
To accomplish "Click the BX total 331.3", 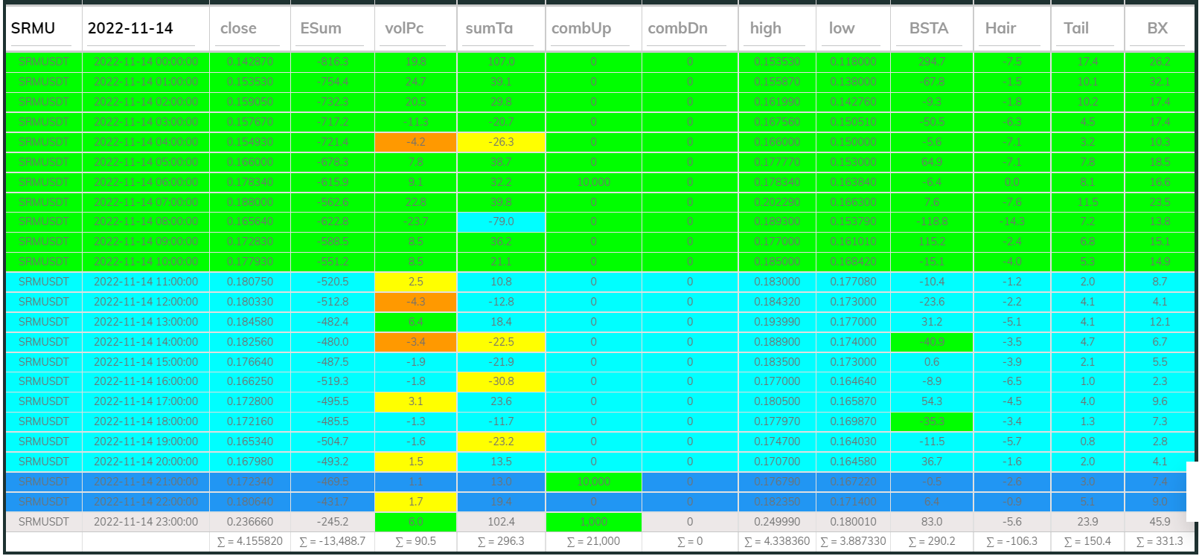I will (1160, 541).
